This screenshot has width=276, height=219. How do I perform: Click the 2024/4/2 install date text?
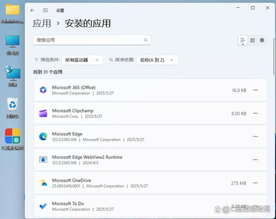(90, 163)
